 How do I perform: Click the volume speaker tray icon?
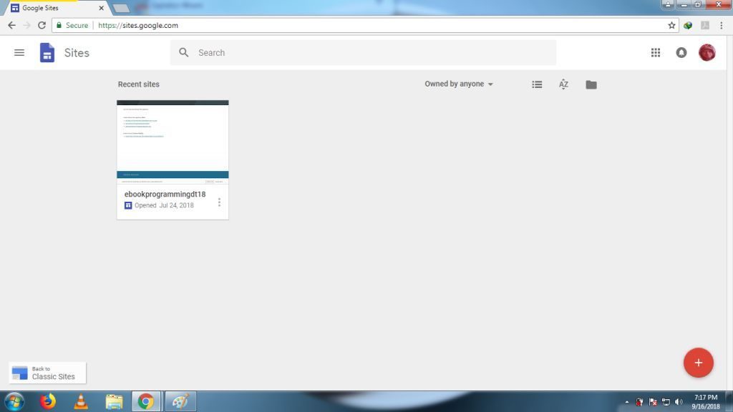(x=679, y=402)
